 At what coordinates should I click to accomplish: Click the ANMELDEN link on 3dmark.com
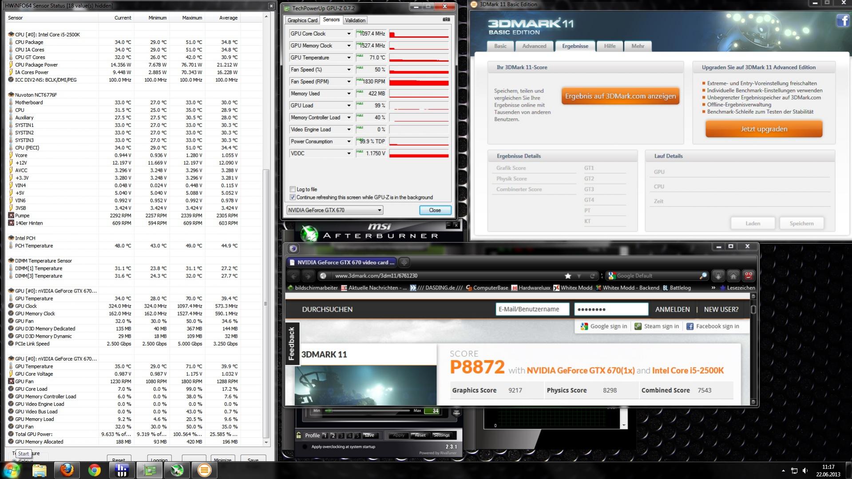[672, 309]
